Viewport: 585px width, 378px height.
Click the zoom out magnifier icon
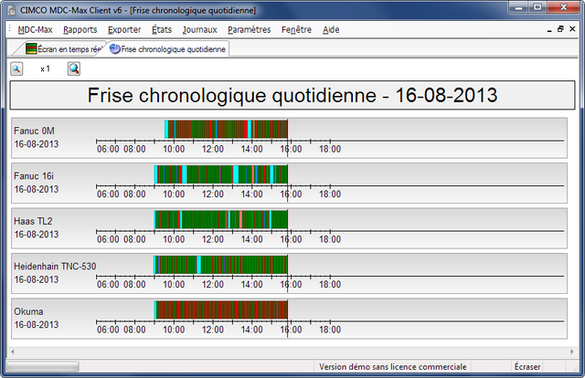click(16, 69)
